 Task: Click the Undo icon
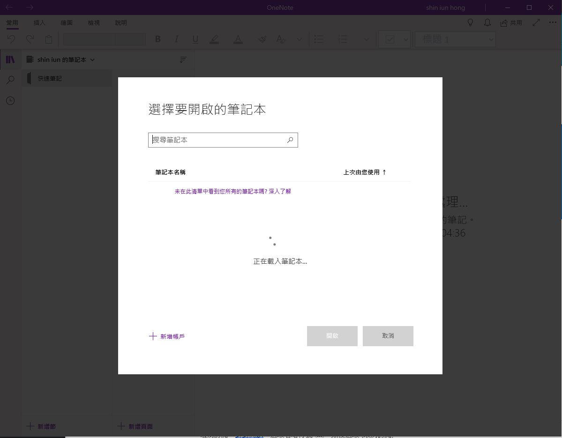[11, 39]
